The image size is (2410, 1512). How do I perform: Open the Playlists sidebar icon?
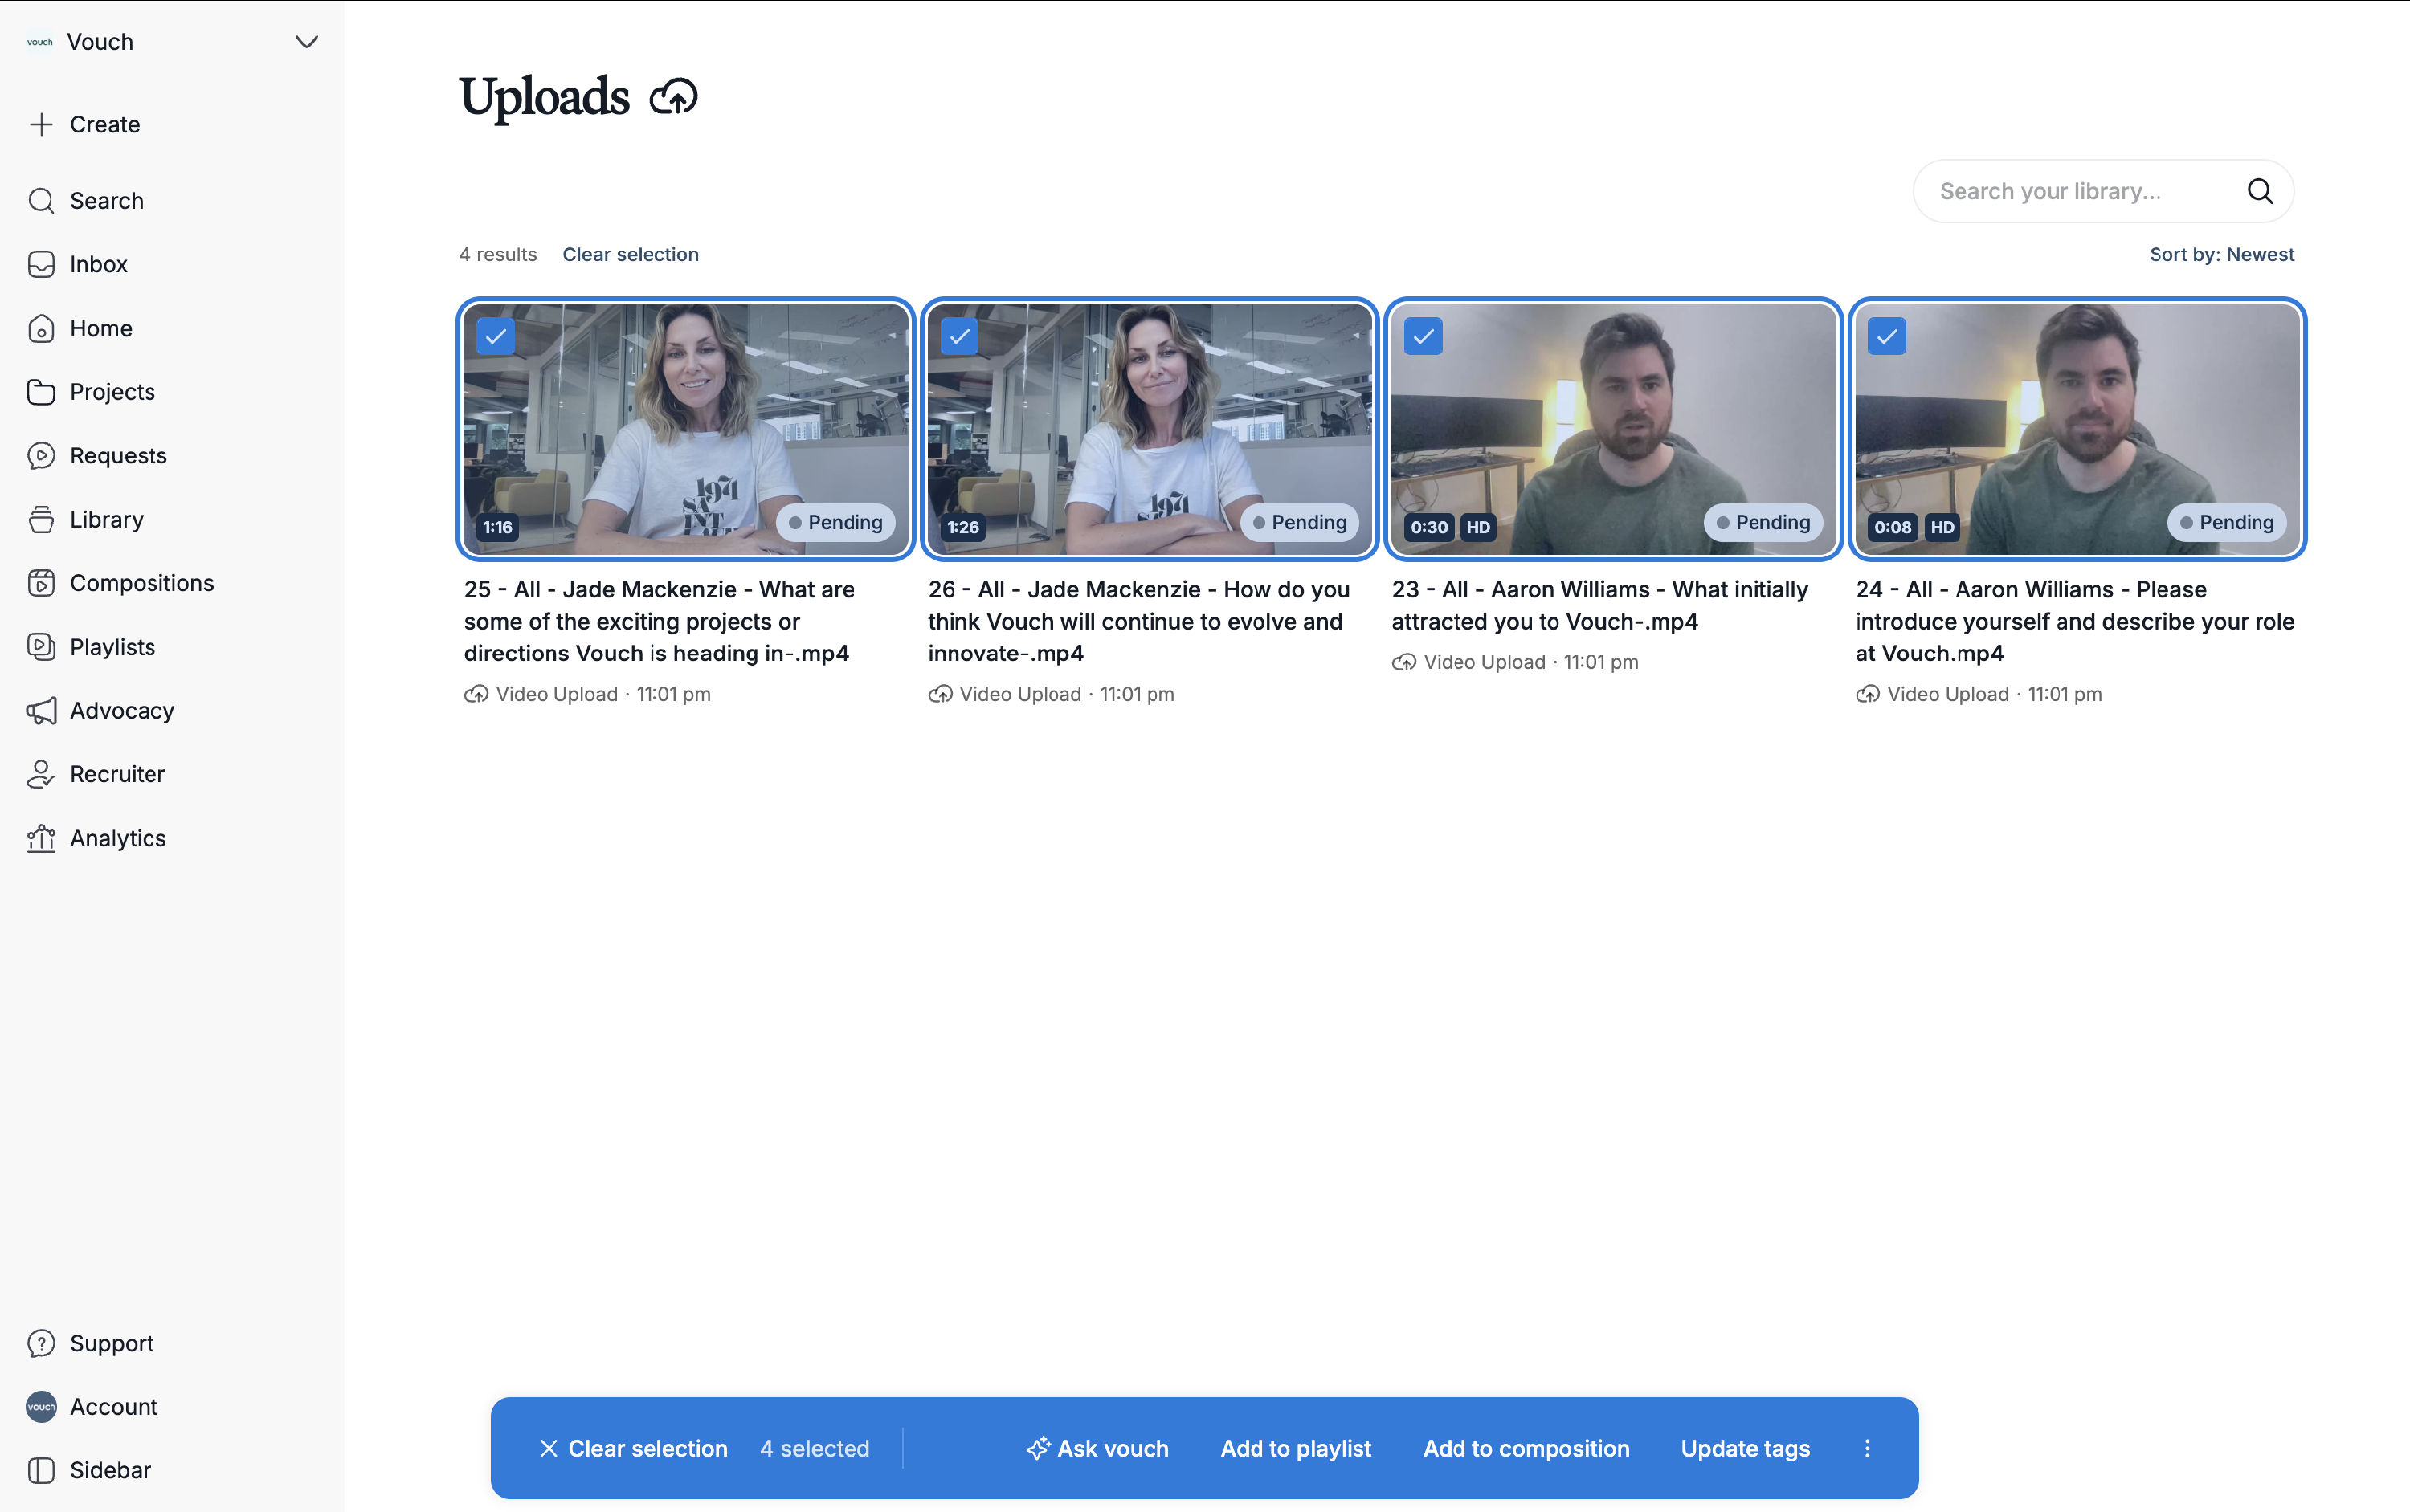click(x=41, y=647)
